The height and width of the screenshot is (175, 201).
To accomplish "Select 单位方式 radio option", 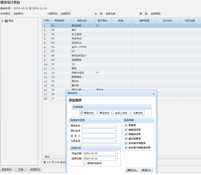I will coord(97,113).
